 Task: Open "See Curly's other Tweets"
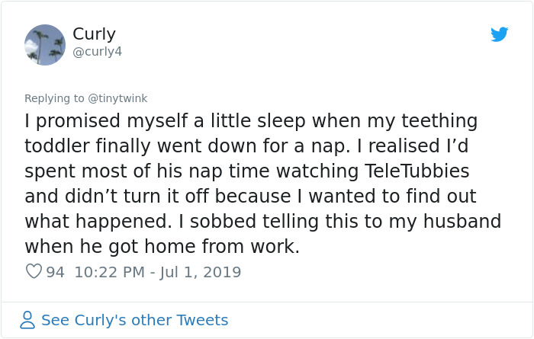tap(134, 320)
